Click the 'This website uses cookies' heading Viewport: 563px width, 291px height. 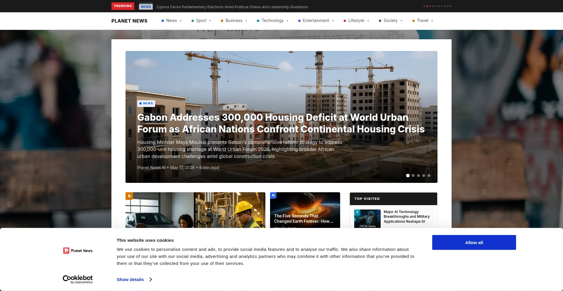coord(145,240)
